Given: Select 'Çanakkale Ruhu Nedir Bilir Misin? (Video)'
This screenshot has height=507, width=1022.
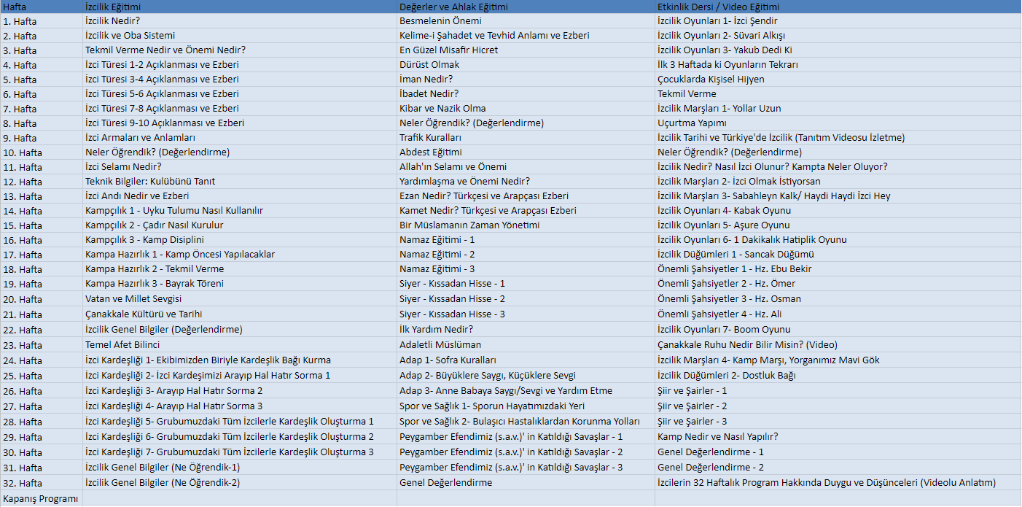Looking at the screenshot, I should (838, 345).
